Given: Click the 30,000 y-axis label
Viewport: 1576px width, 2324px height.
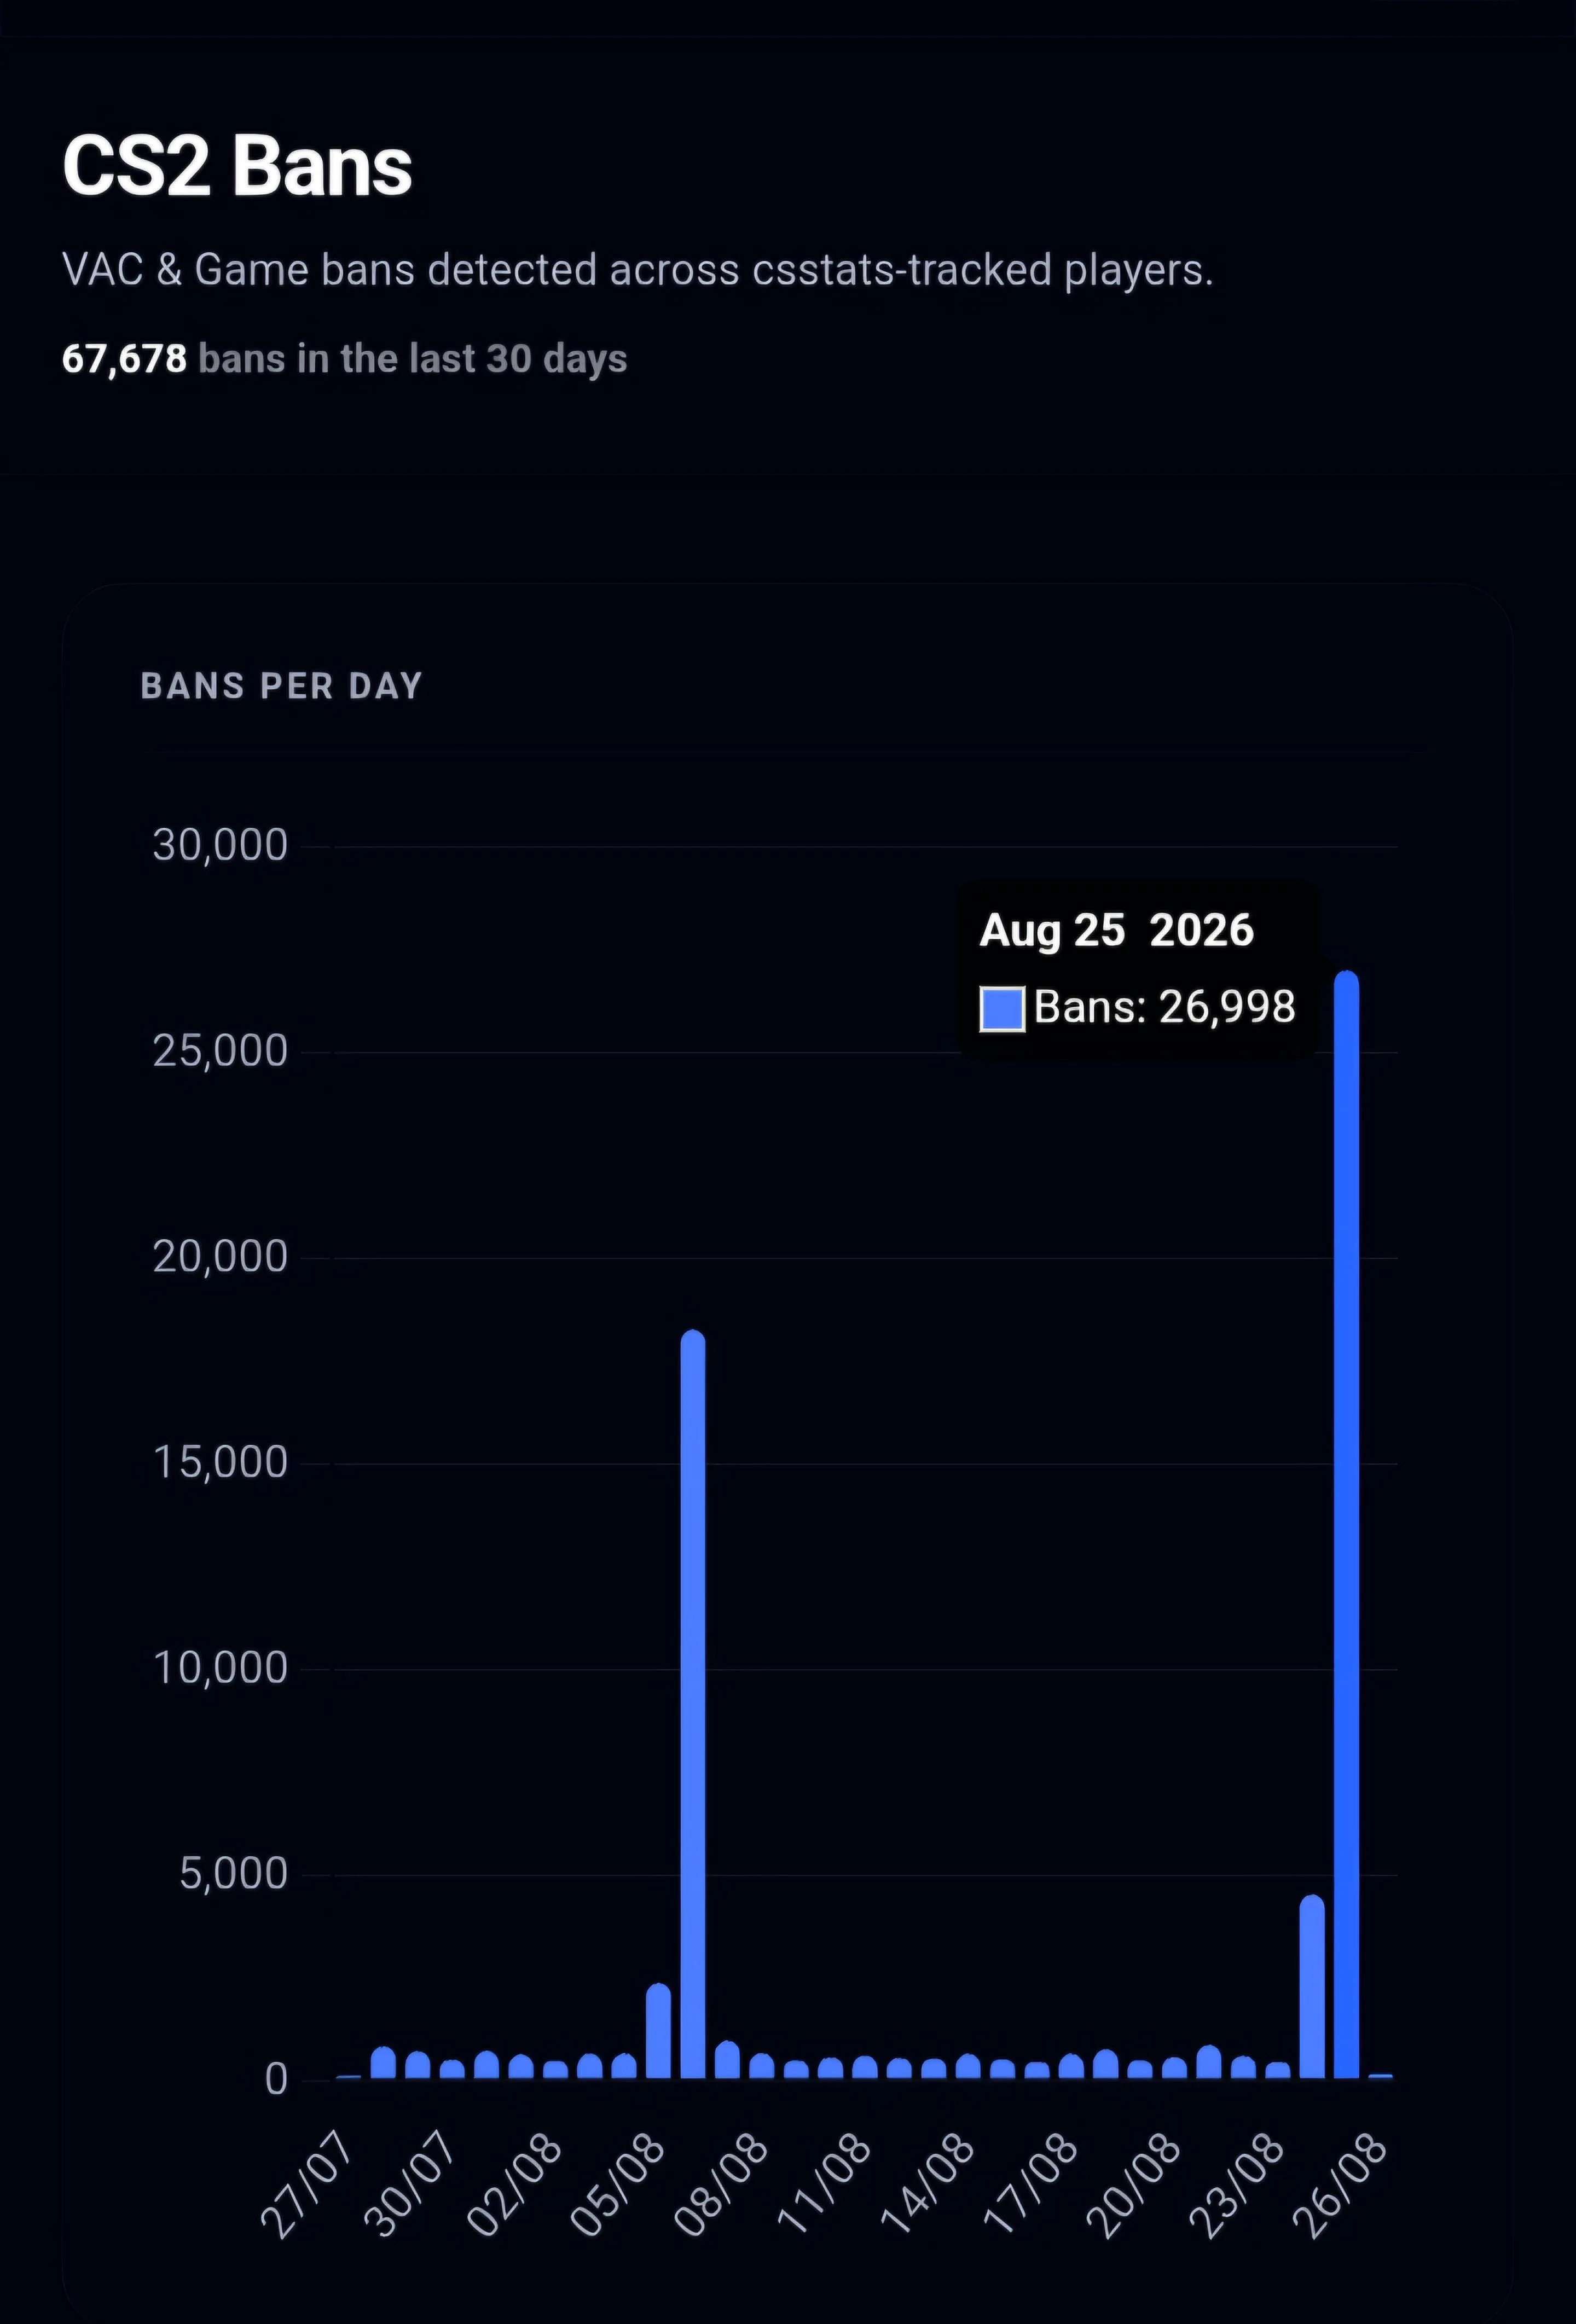Looking at the screenshot, I should [220, 846].
